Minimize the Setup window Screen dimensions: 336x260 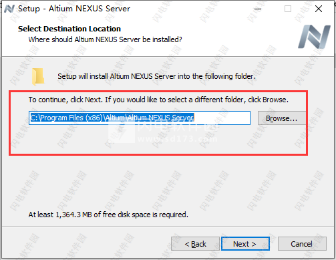(x=258, y=9)
